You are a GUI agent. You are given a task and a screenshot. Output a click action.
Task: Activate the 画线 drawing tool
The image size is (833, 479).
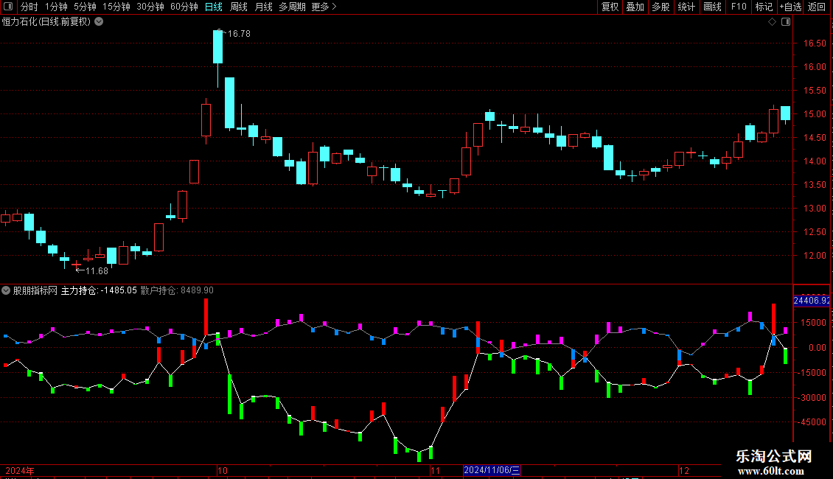(712, 7)
